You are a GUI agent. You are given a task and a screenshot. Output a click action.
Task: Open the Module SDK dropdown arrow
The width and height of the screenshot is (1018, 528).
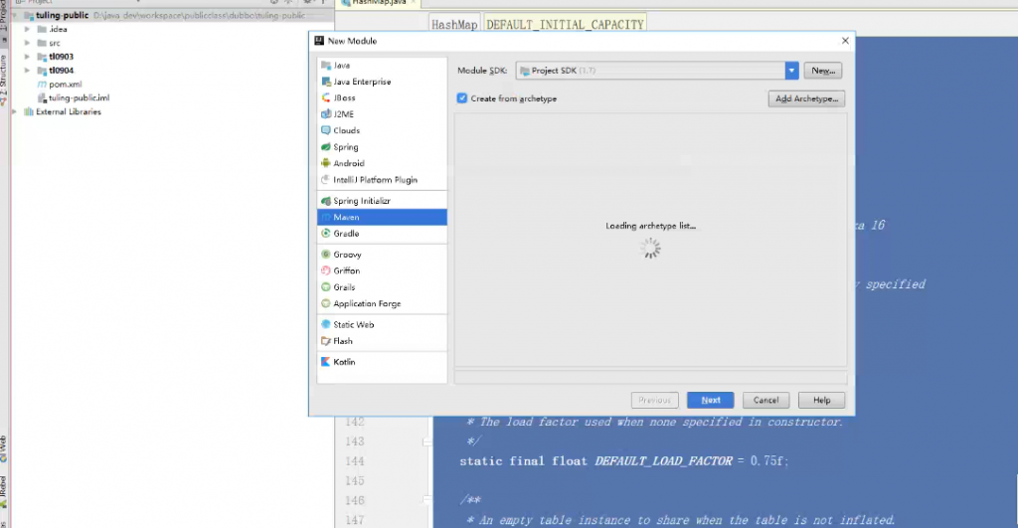click(791, 71)
